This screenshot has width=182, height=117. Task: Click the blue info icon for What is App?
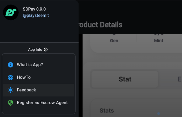pos(11,65)
